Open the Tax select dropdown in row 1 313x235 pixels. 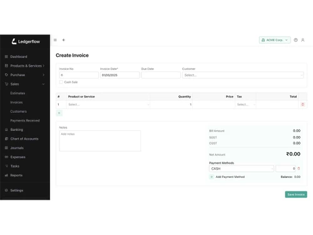click(x=246, y=105)
